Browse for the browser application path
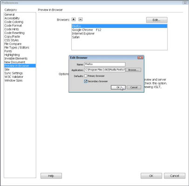189x186 pixels. (133, 70)
